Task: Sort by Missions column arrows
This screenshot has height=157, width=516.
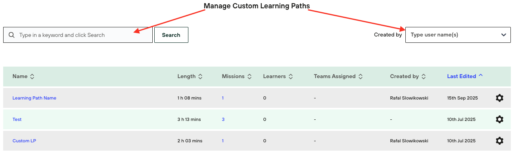Action: click(249, 77)
